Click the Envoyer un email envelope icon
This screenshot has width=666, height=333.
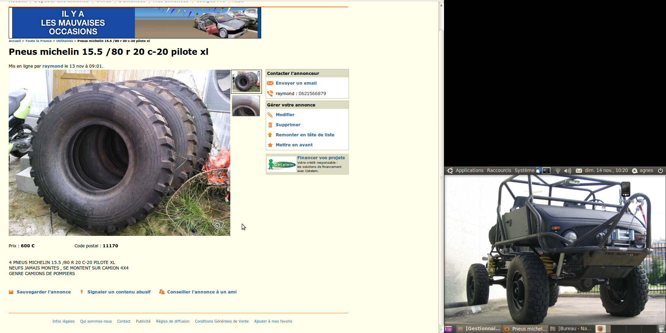point(270,83)
